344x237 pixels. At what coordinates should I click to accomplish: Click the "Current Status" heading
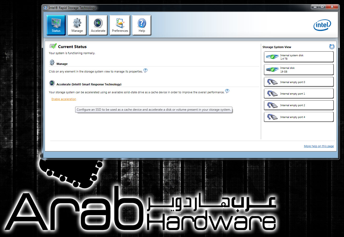72,47
